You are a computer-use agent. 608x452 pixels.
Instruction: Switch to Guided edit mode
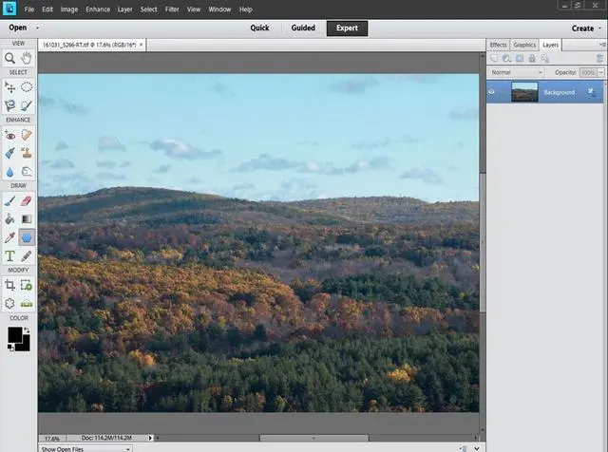303,28
